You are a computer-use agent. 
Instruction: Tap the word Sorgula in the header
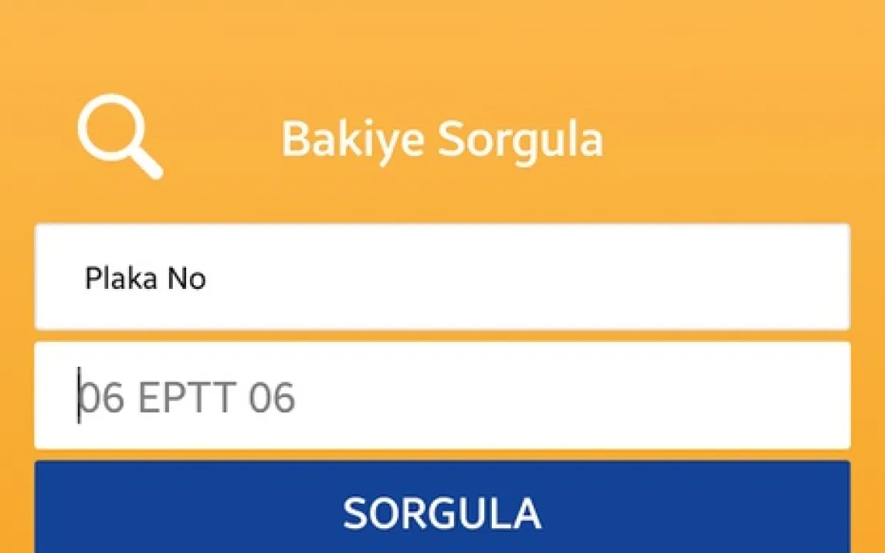[x=521, y=141]
